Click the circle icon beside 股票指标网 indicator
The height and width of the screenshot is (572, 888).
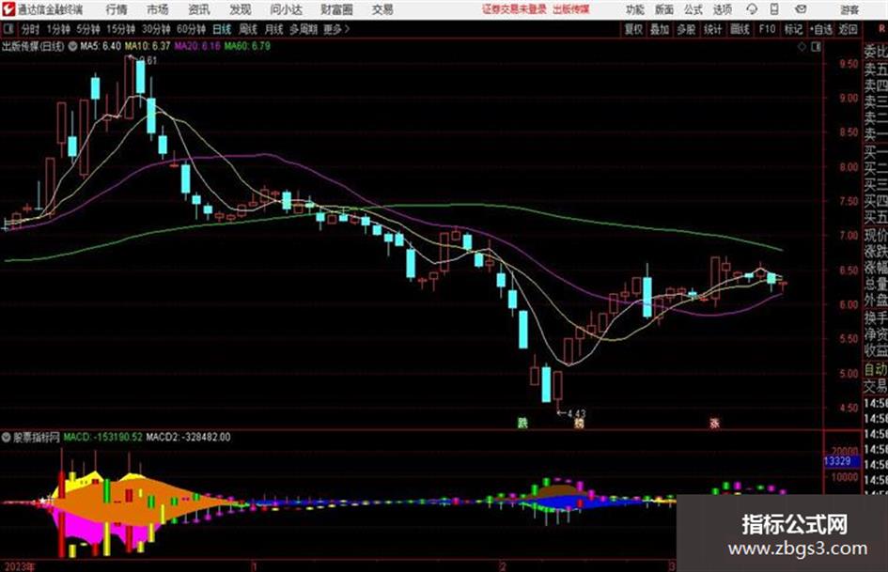(x=7, y=437)
